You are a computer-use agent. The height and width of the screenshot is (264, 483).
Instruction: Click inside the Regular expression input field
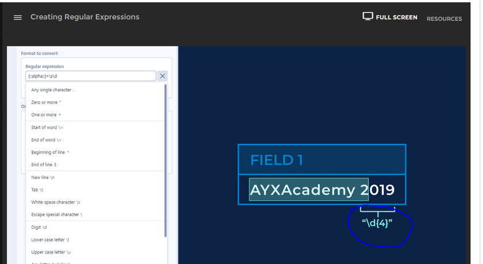click(91, 76)
